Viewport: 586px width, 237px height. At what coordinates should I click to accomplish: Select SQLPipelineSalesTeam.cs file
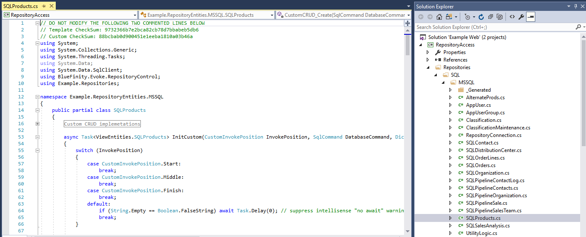coord(494,211)
